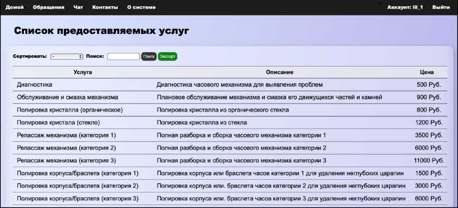Click description 'Полная разборка... категории 1'
This screenshot has height=208, width=458.
(241, 135)
